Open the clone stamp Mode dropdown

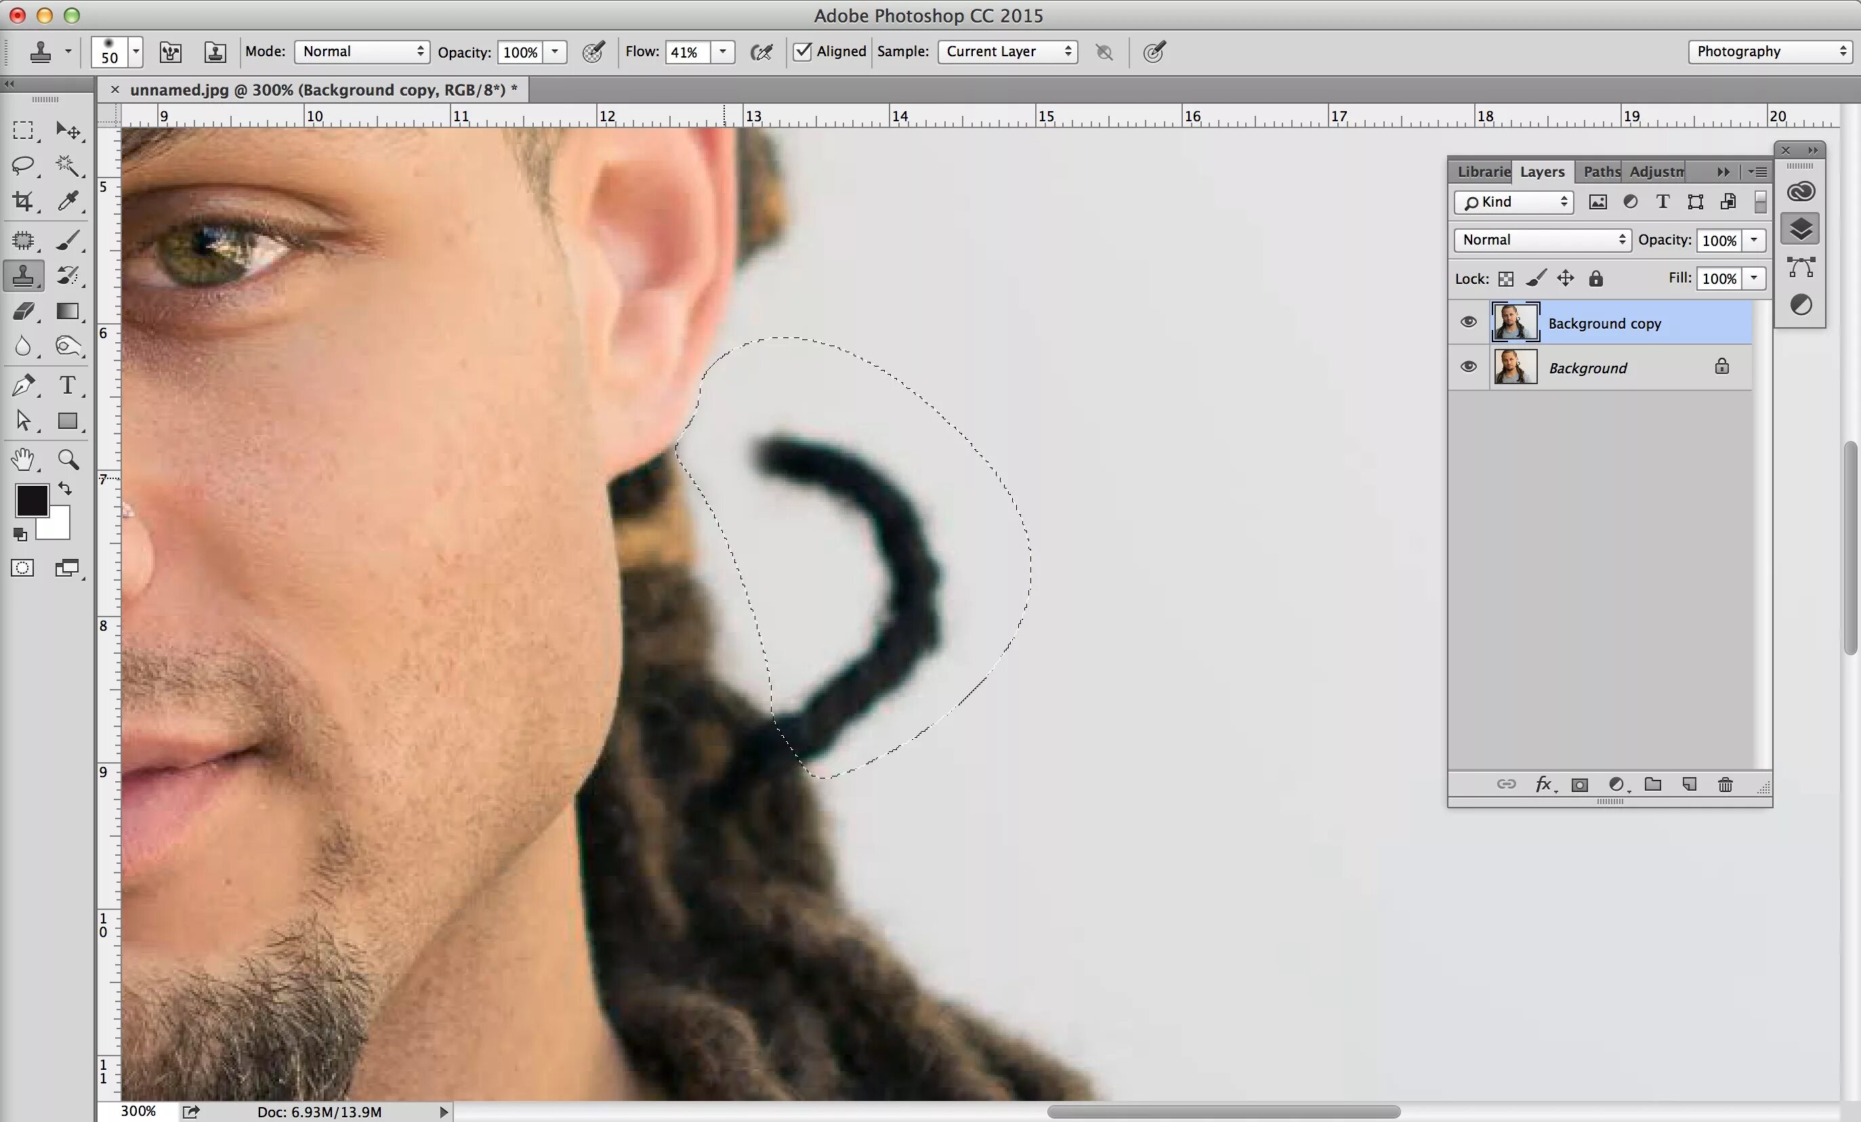click(x=362, y=51)
